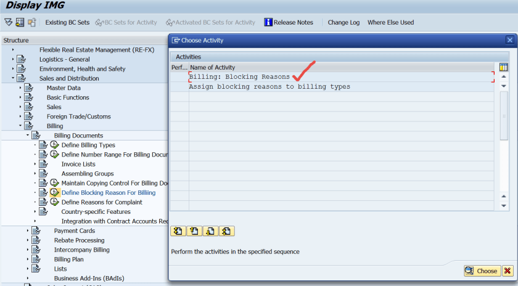Execute Maintain Copying Control clock icon
This screenshot has width=518, height=286.
point(54,183)
